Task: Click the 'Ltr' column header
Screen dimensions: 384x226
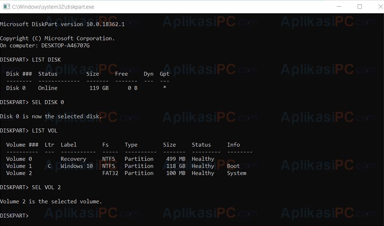Action: click(x=49, y=145)
